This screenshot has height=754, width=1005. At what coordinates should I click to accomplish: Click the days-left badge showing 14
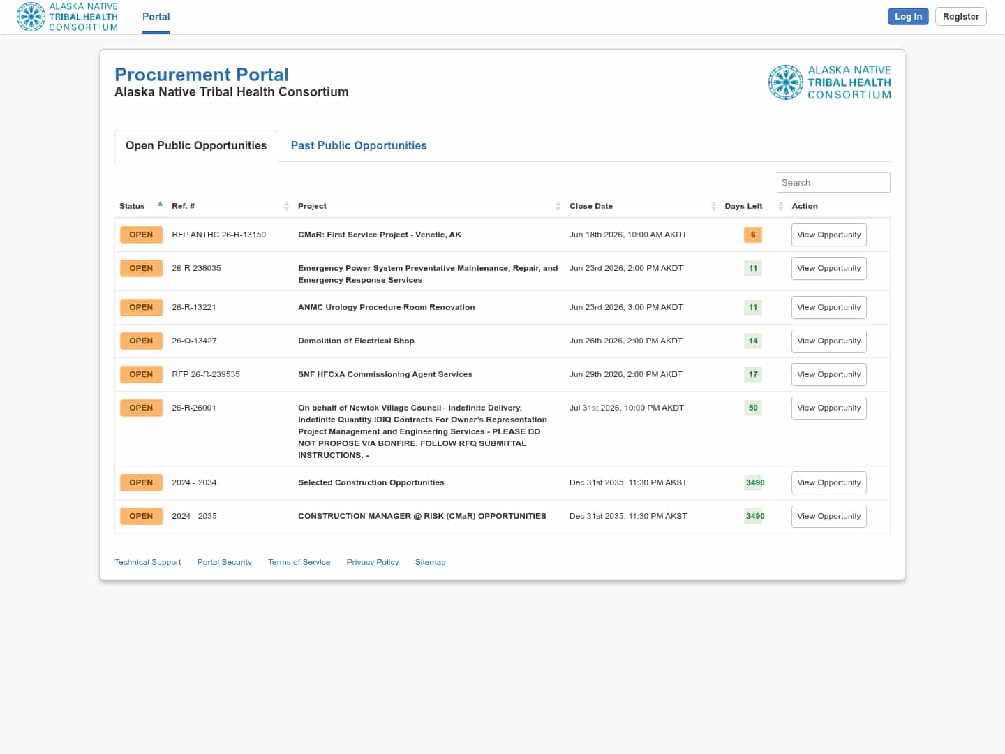(x=753, y=341)
